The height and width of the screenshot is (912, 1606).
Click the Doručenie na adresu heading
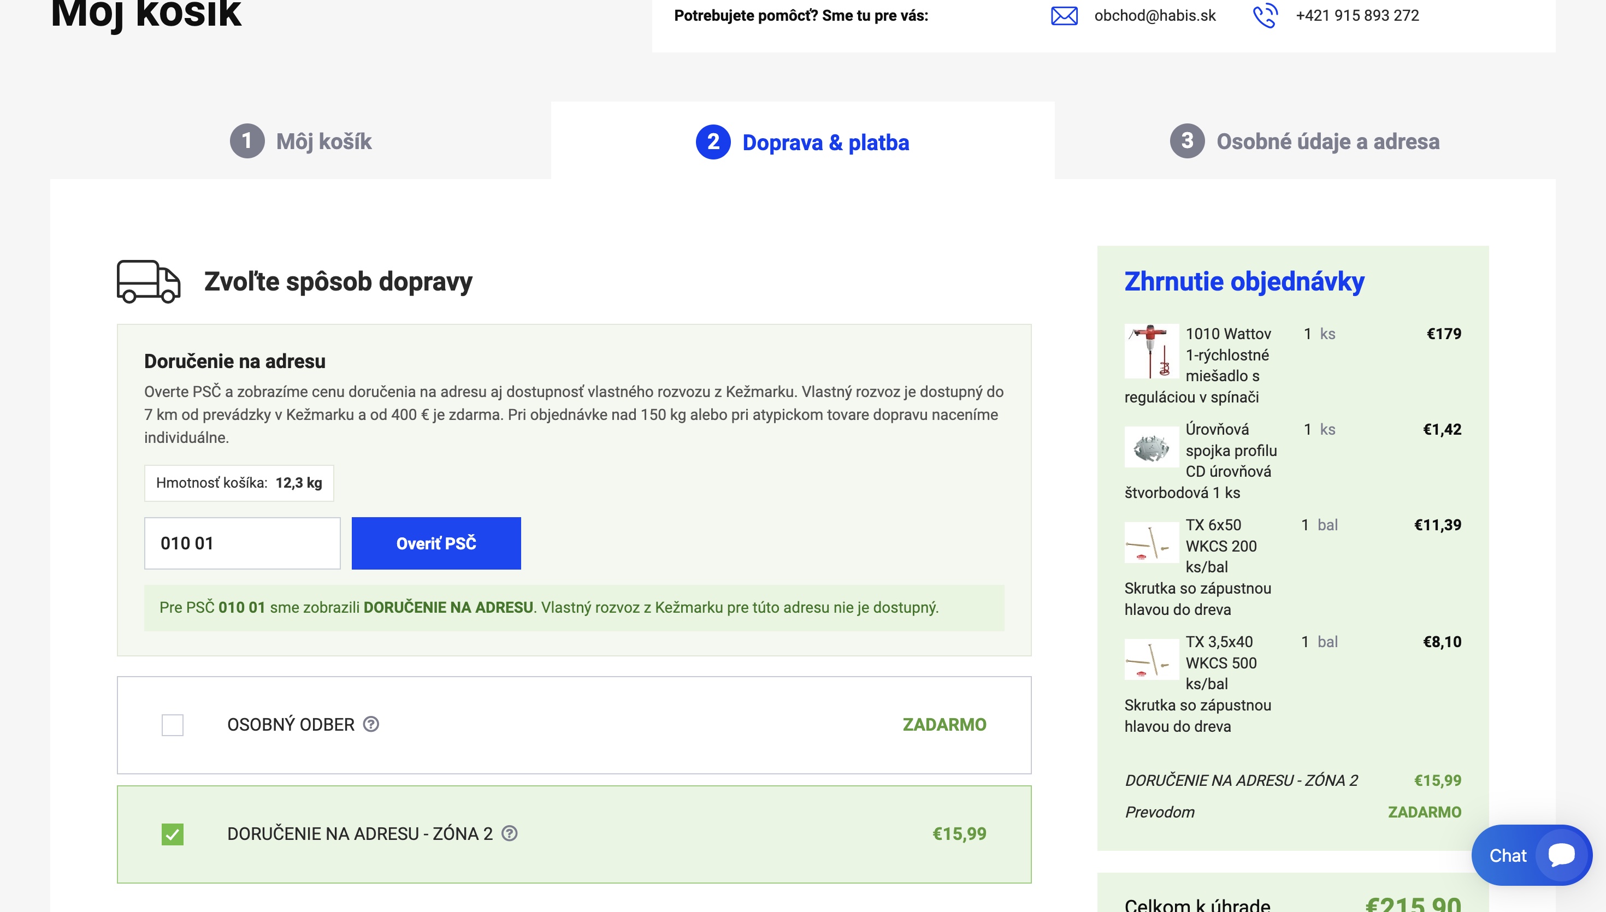(x=235, y=362)
